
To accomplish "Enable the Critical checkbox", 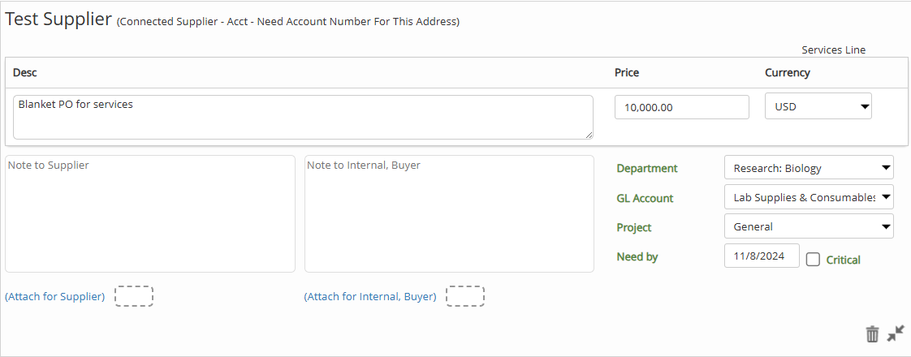I will click(814, 260).
